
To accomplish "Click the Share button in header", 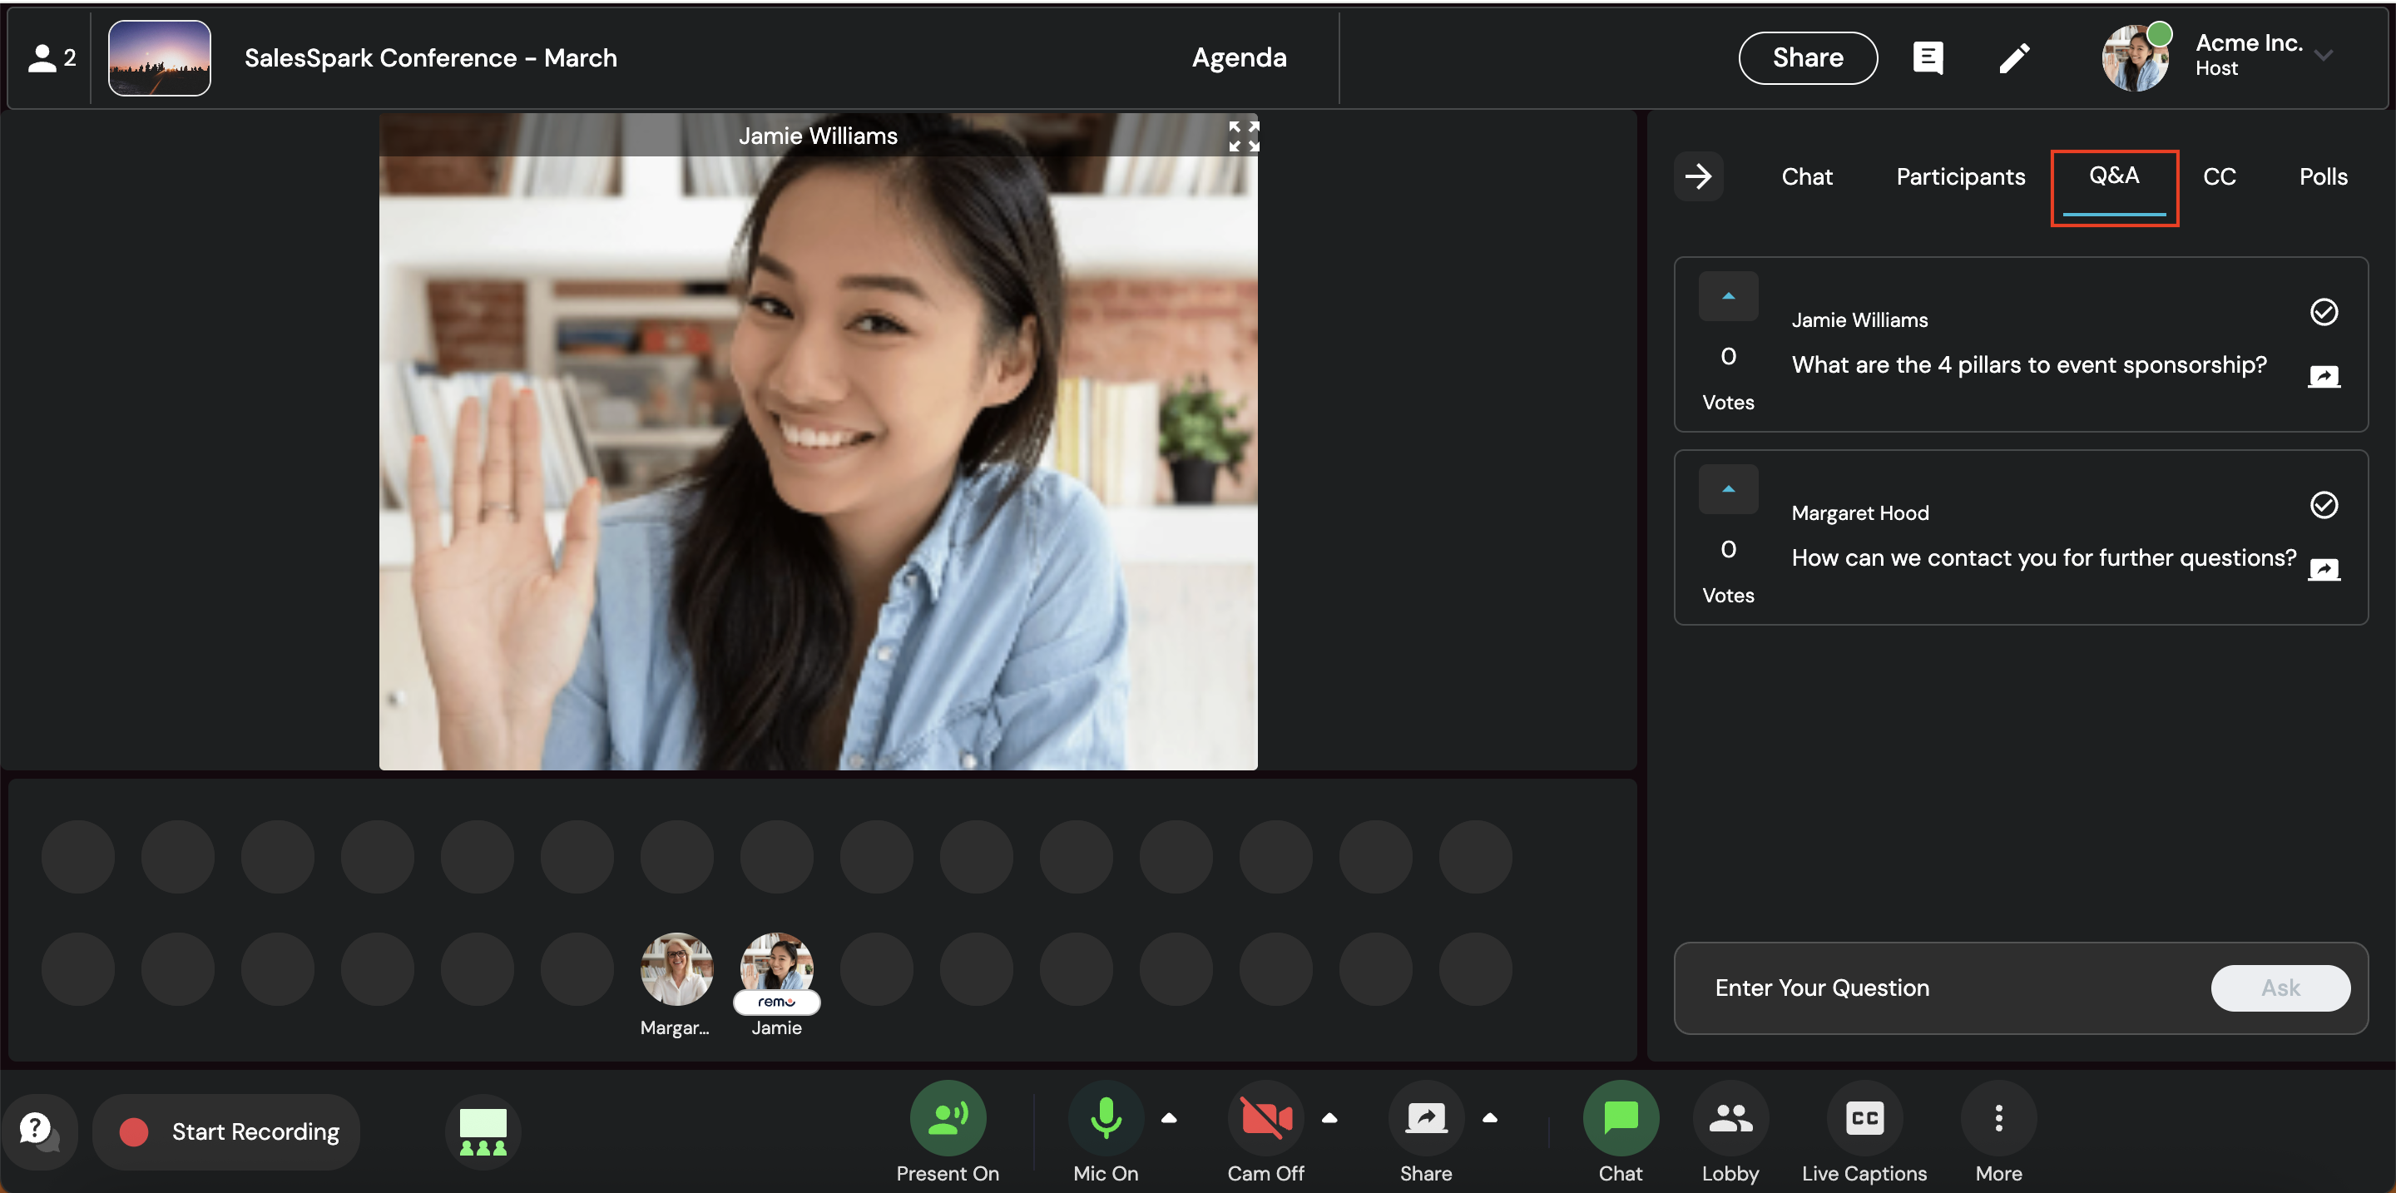I will click(x=1807, y=57).
